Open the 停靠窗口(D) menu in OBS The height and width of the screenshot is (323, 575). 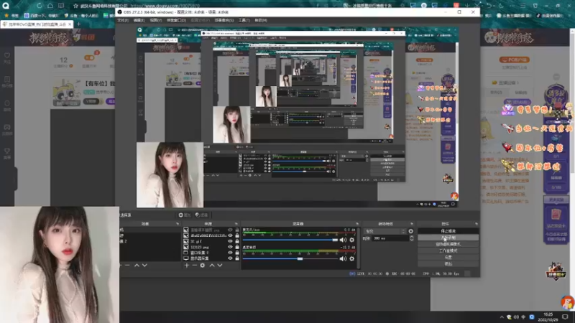(176, 20)
